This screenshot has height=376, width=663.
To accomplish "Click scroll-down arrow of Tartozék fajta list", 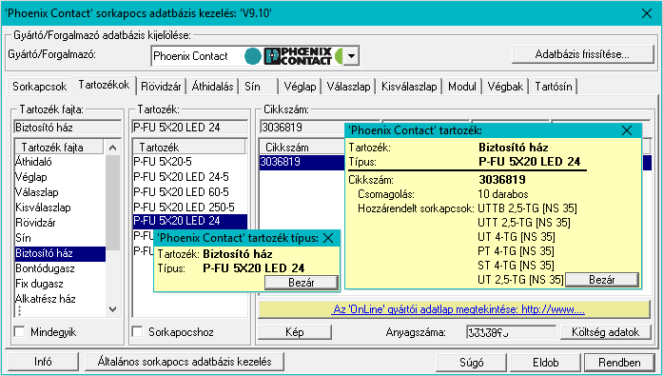I will (x=112, y=309).
